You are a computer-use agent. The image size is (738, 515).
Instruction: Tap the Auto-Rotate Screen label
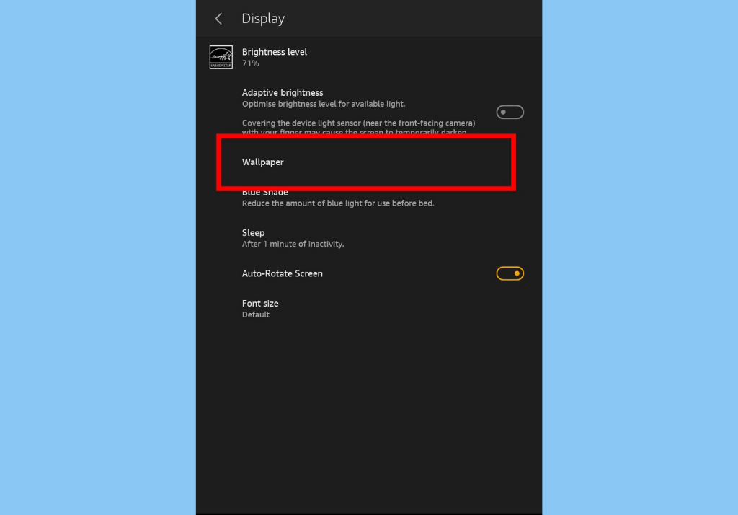[x=283, y=273]
